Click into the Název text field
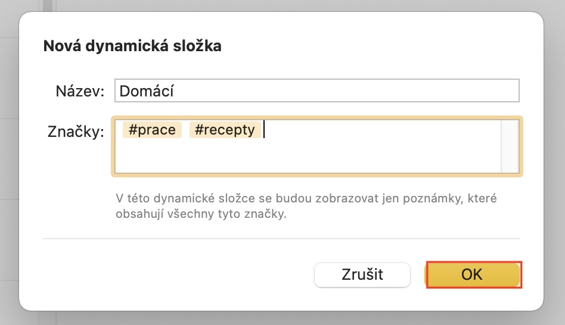The height and width of the screenshot is (325, 565). click(316, 91)
